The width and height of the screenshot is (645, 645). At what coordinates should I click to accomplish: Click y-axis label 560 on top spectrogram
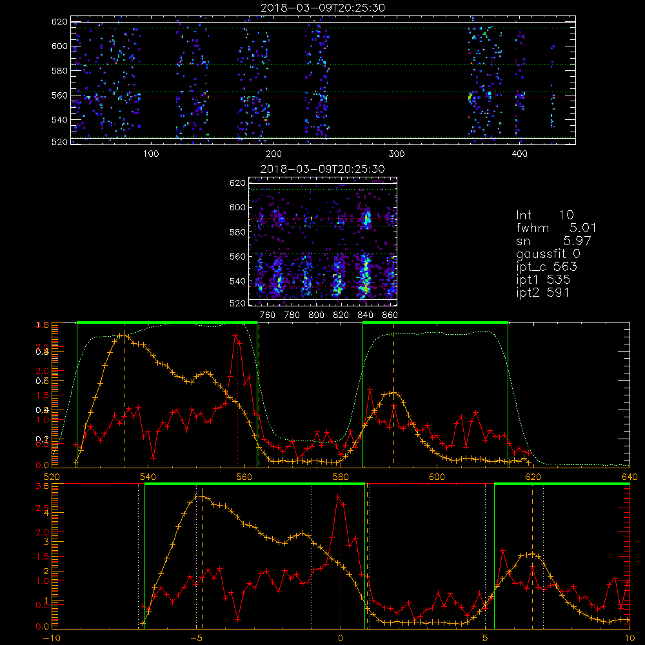[x=59, y=95]
